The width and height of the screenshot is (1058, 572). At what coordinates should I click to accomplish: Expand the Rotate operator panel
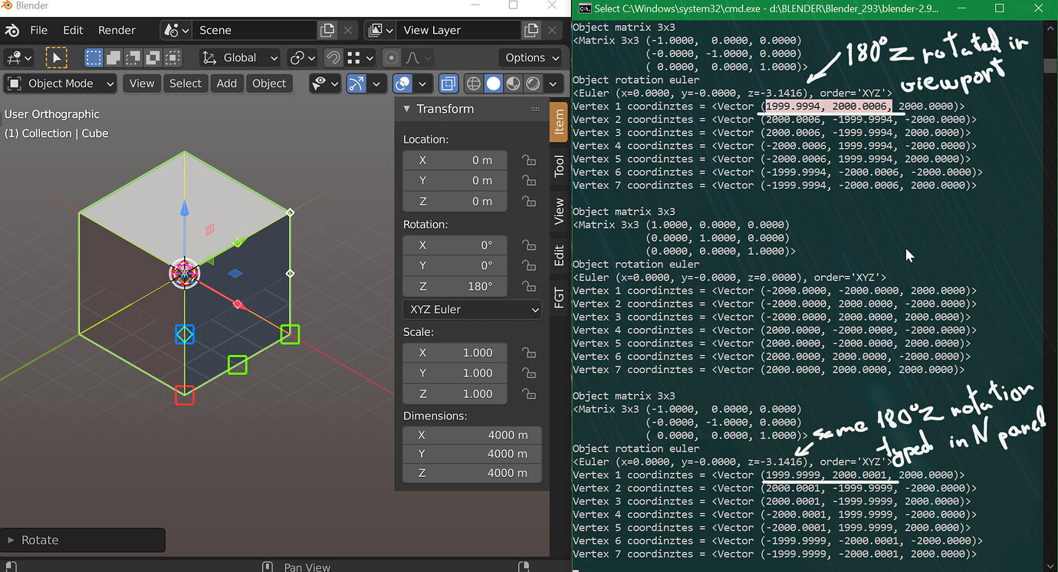point(11,540)
